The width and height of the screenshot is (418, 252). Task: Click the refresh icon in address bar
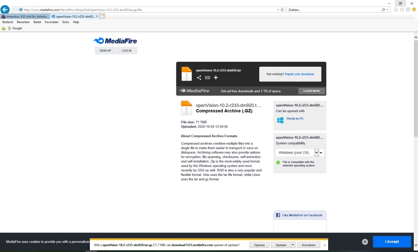click(282, 10)
